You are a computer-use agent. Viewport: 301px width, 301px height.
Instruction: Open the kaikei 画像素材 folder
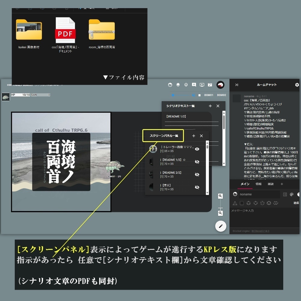29,33
